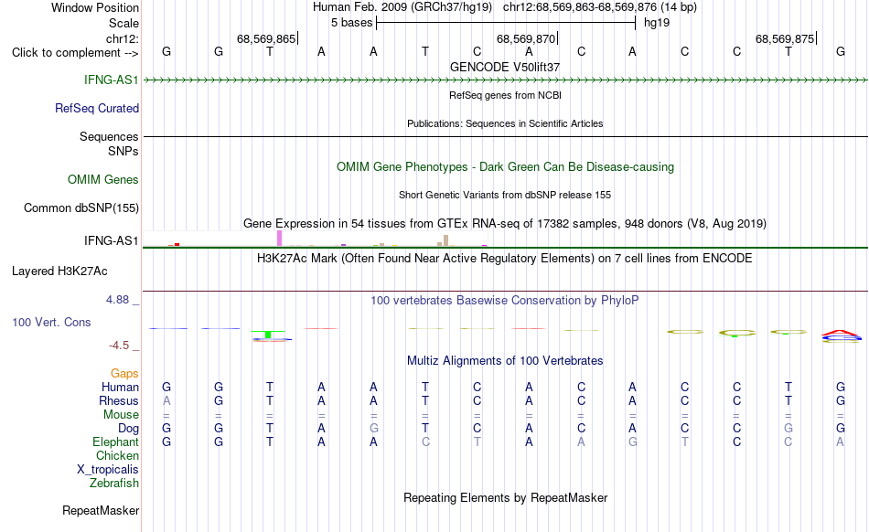
Task: Click the 4.88 PhyloP upper scale value
Action: 117,300
